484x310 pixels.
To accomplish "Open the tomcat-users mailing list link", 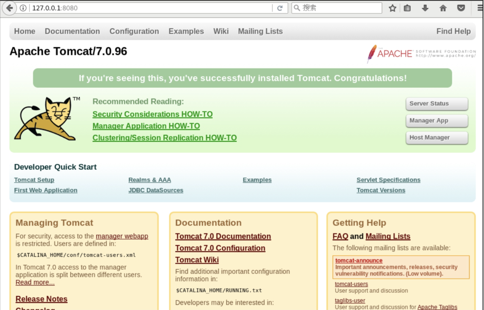I will (x=351, y=284).
